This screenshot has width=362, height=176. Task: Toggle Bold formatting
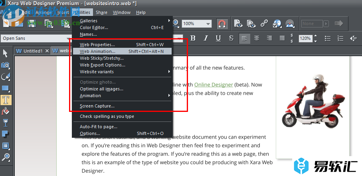tap(193, 38)
